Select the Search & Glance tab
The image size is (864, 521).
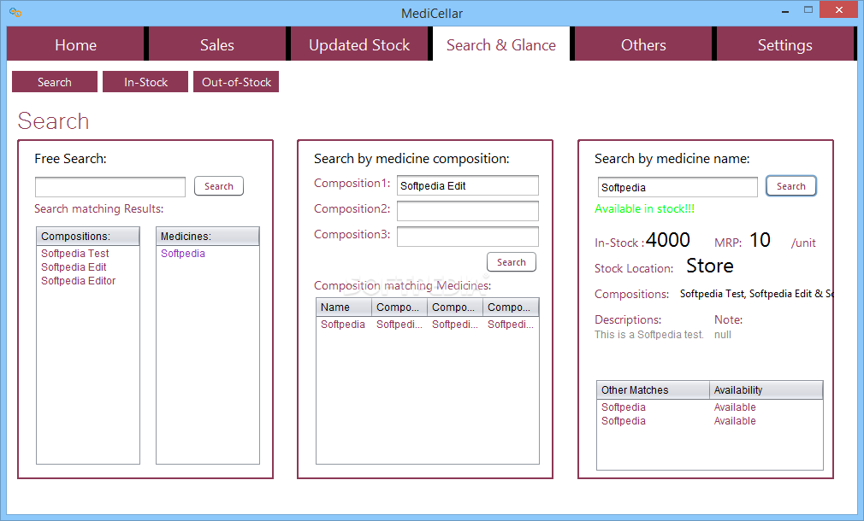(501, 44)
